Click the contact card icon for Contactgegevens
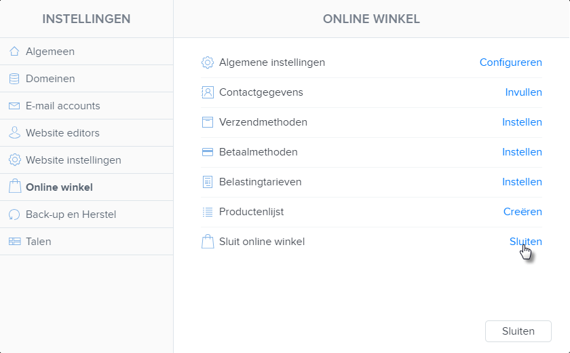 click(x=208, y=92)
